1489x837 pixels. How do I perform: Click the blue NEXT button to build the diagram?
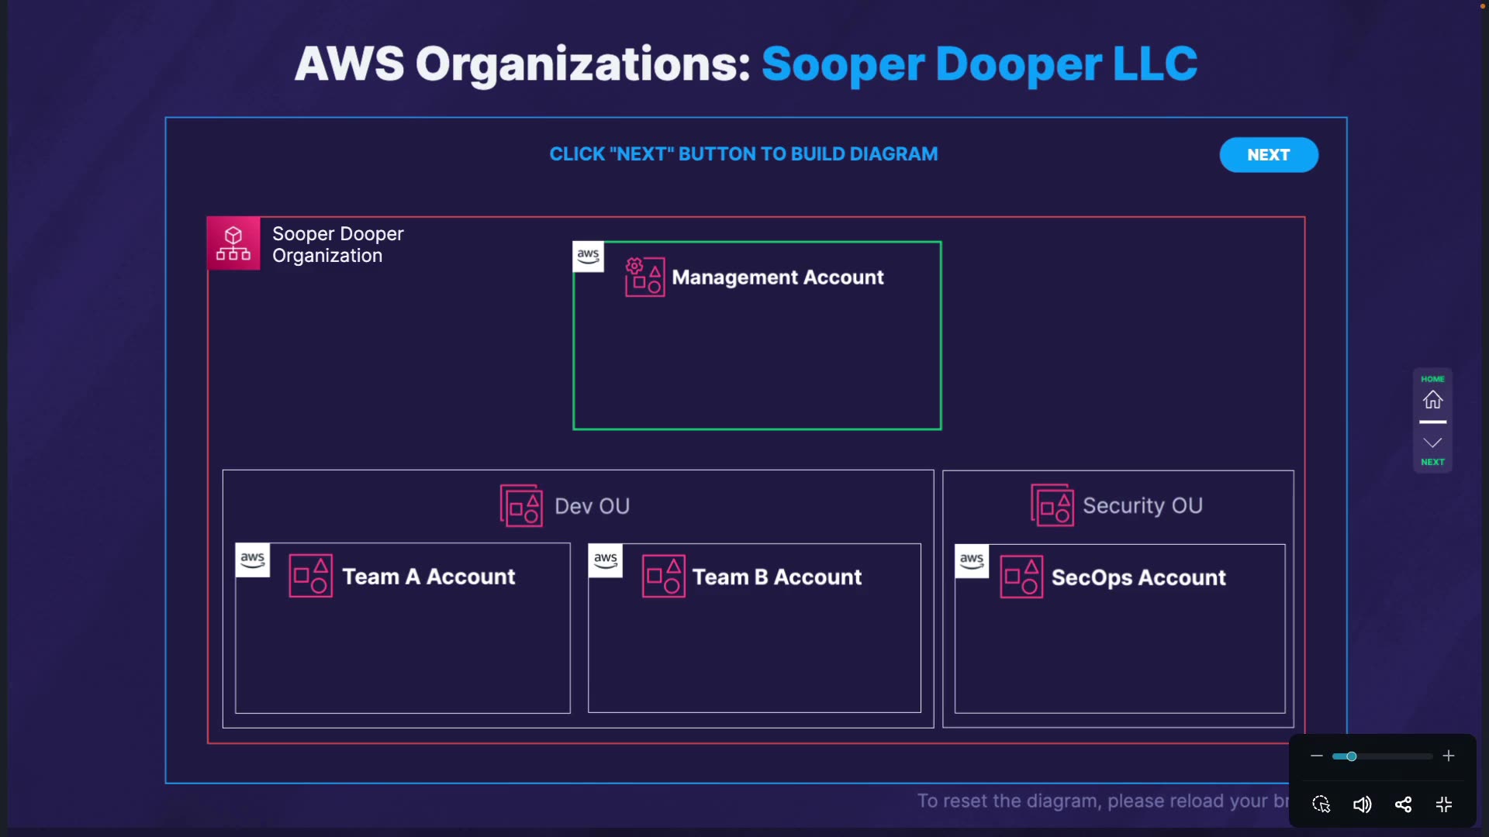pyautogui.click(x=1268, y=155)
